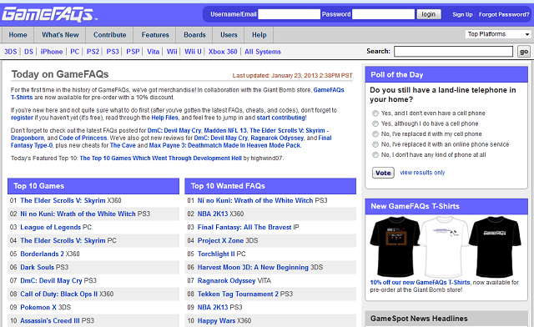Image resolution: width=534 pixels, height=327 pixels.
Task: Click the white T-shirt image
Action: pos(444,247)
